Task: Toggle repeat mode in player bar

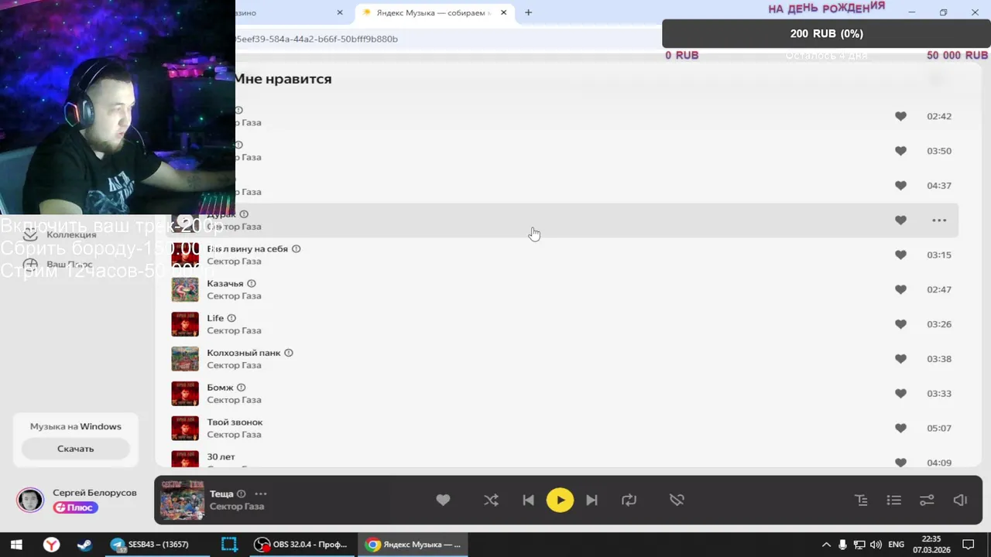Action: pos(629,500)
